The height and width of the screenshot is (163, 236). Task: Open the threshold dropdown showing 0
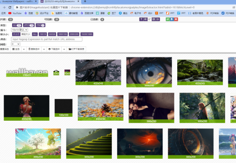pyautogui.click(x=16, y=44)
